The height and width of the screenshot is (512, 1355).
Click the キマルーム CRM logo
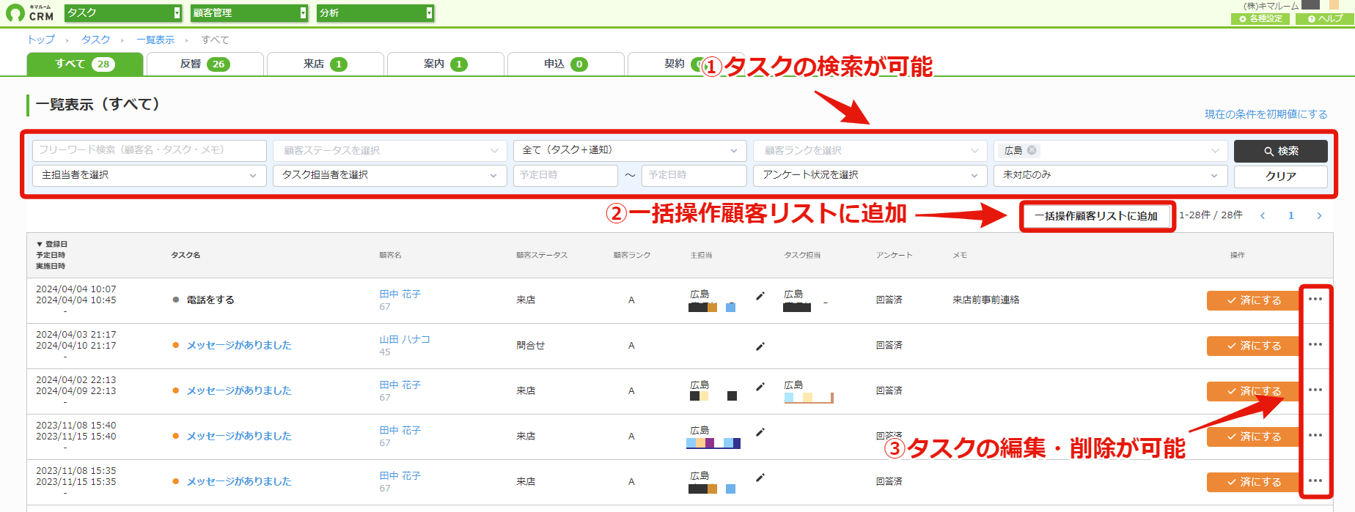click(x=30, y=12)
